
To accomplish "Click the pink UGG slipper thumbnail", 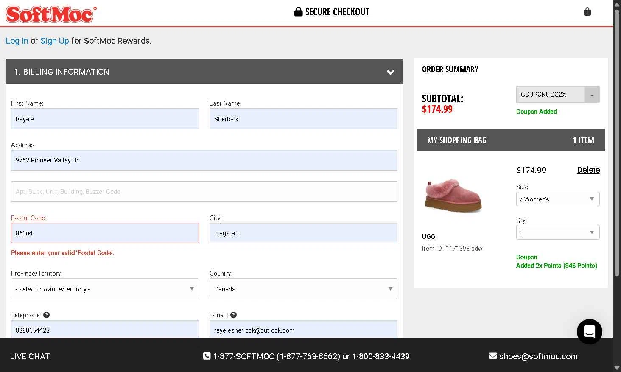I will click(x=453, y=196).
